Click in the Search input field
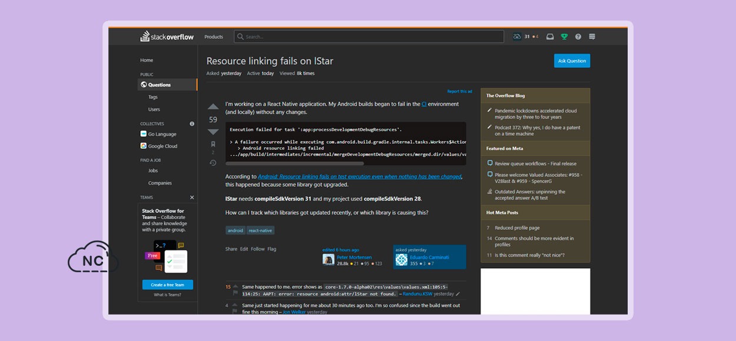 369,36
